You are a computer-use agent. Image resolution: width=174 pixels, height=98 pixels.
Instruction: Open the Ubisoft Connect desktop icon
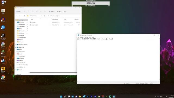click(3, 45)
